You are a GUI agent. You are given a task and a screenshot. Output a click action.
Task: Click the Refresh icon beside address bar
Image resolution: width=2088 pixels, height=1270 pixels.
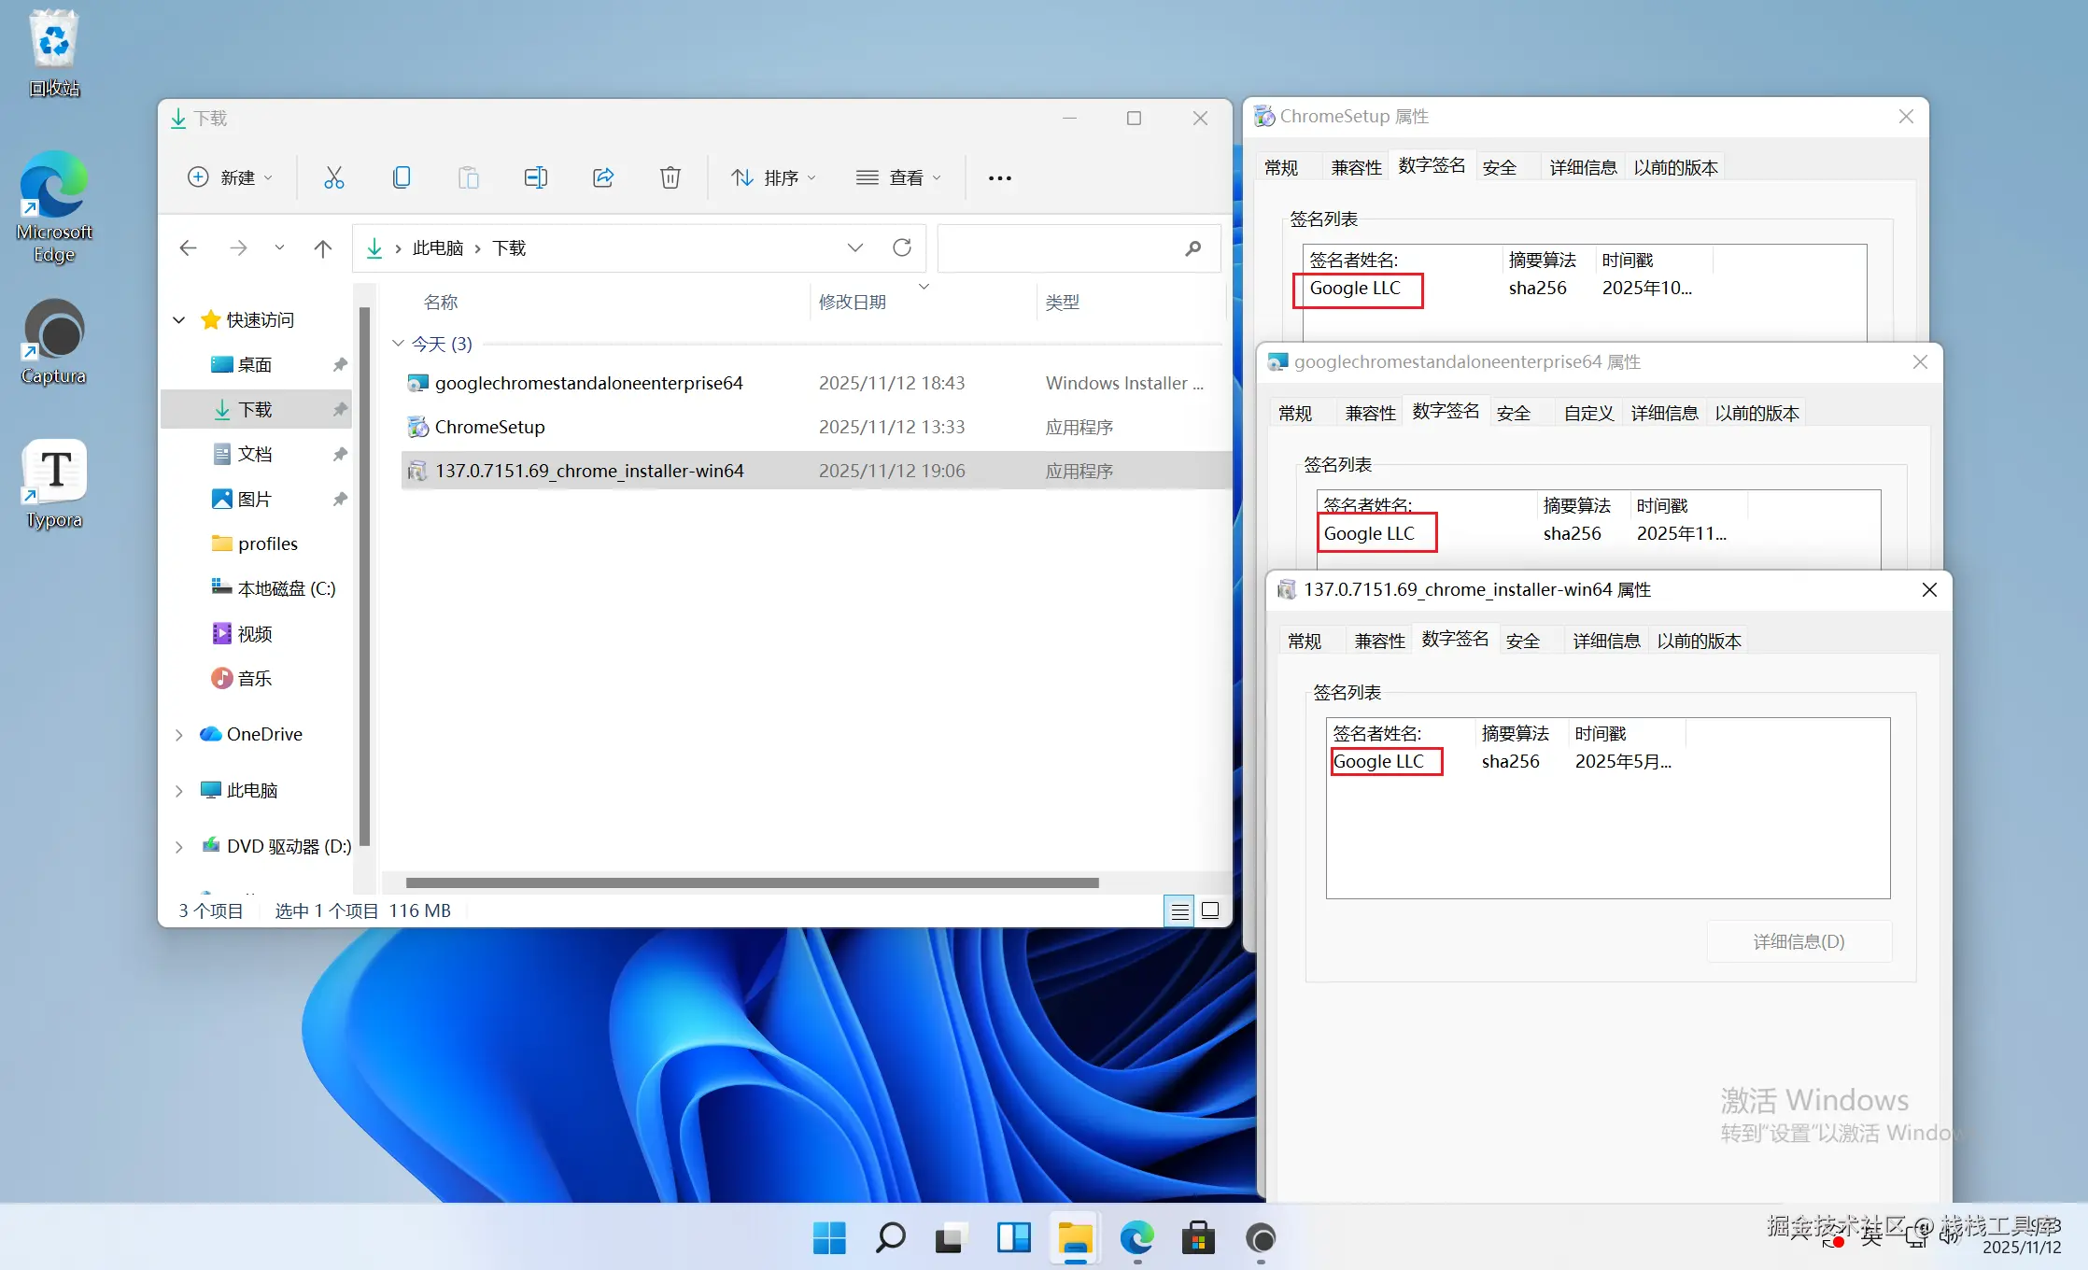point(901,247)
